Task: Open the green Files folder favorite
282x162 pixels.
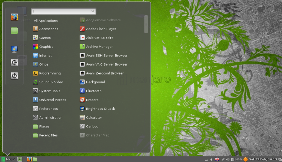Action: (x=14, y=30)
